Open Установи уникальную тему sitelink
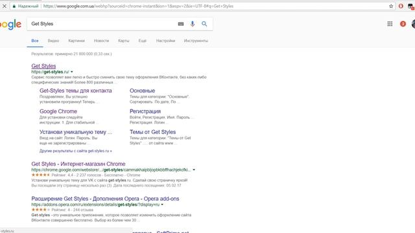 tap(76, 132)
